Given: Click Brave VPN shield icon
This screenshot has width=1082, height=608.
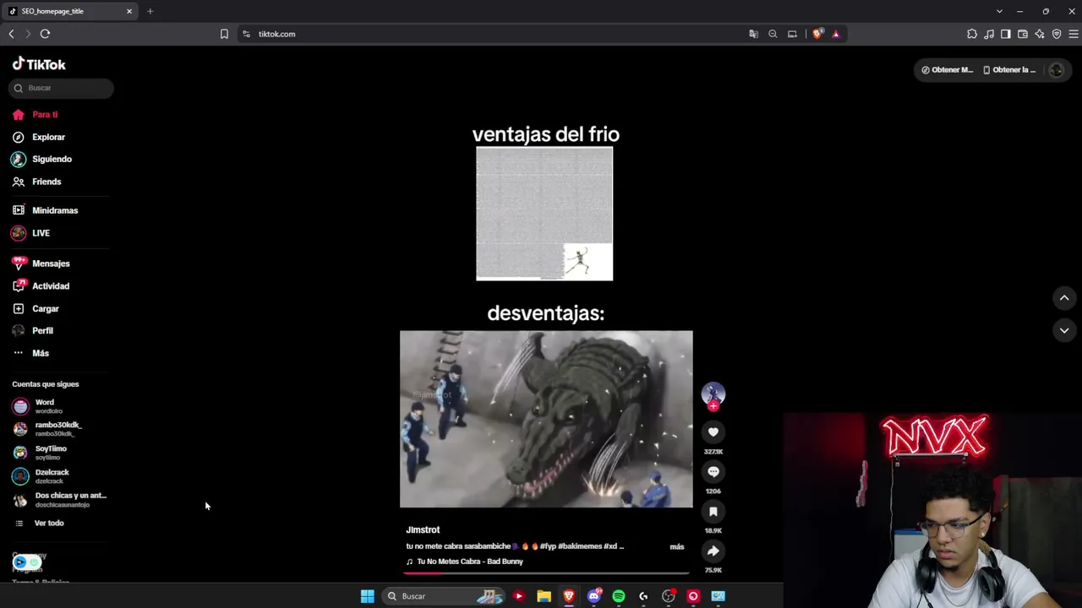Looking at the screenshot, I should (x=1057, y=34).
